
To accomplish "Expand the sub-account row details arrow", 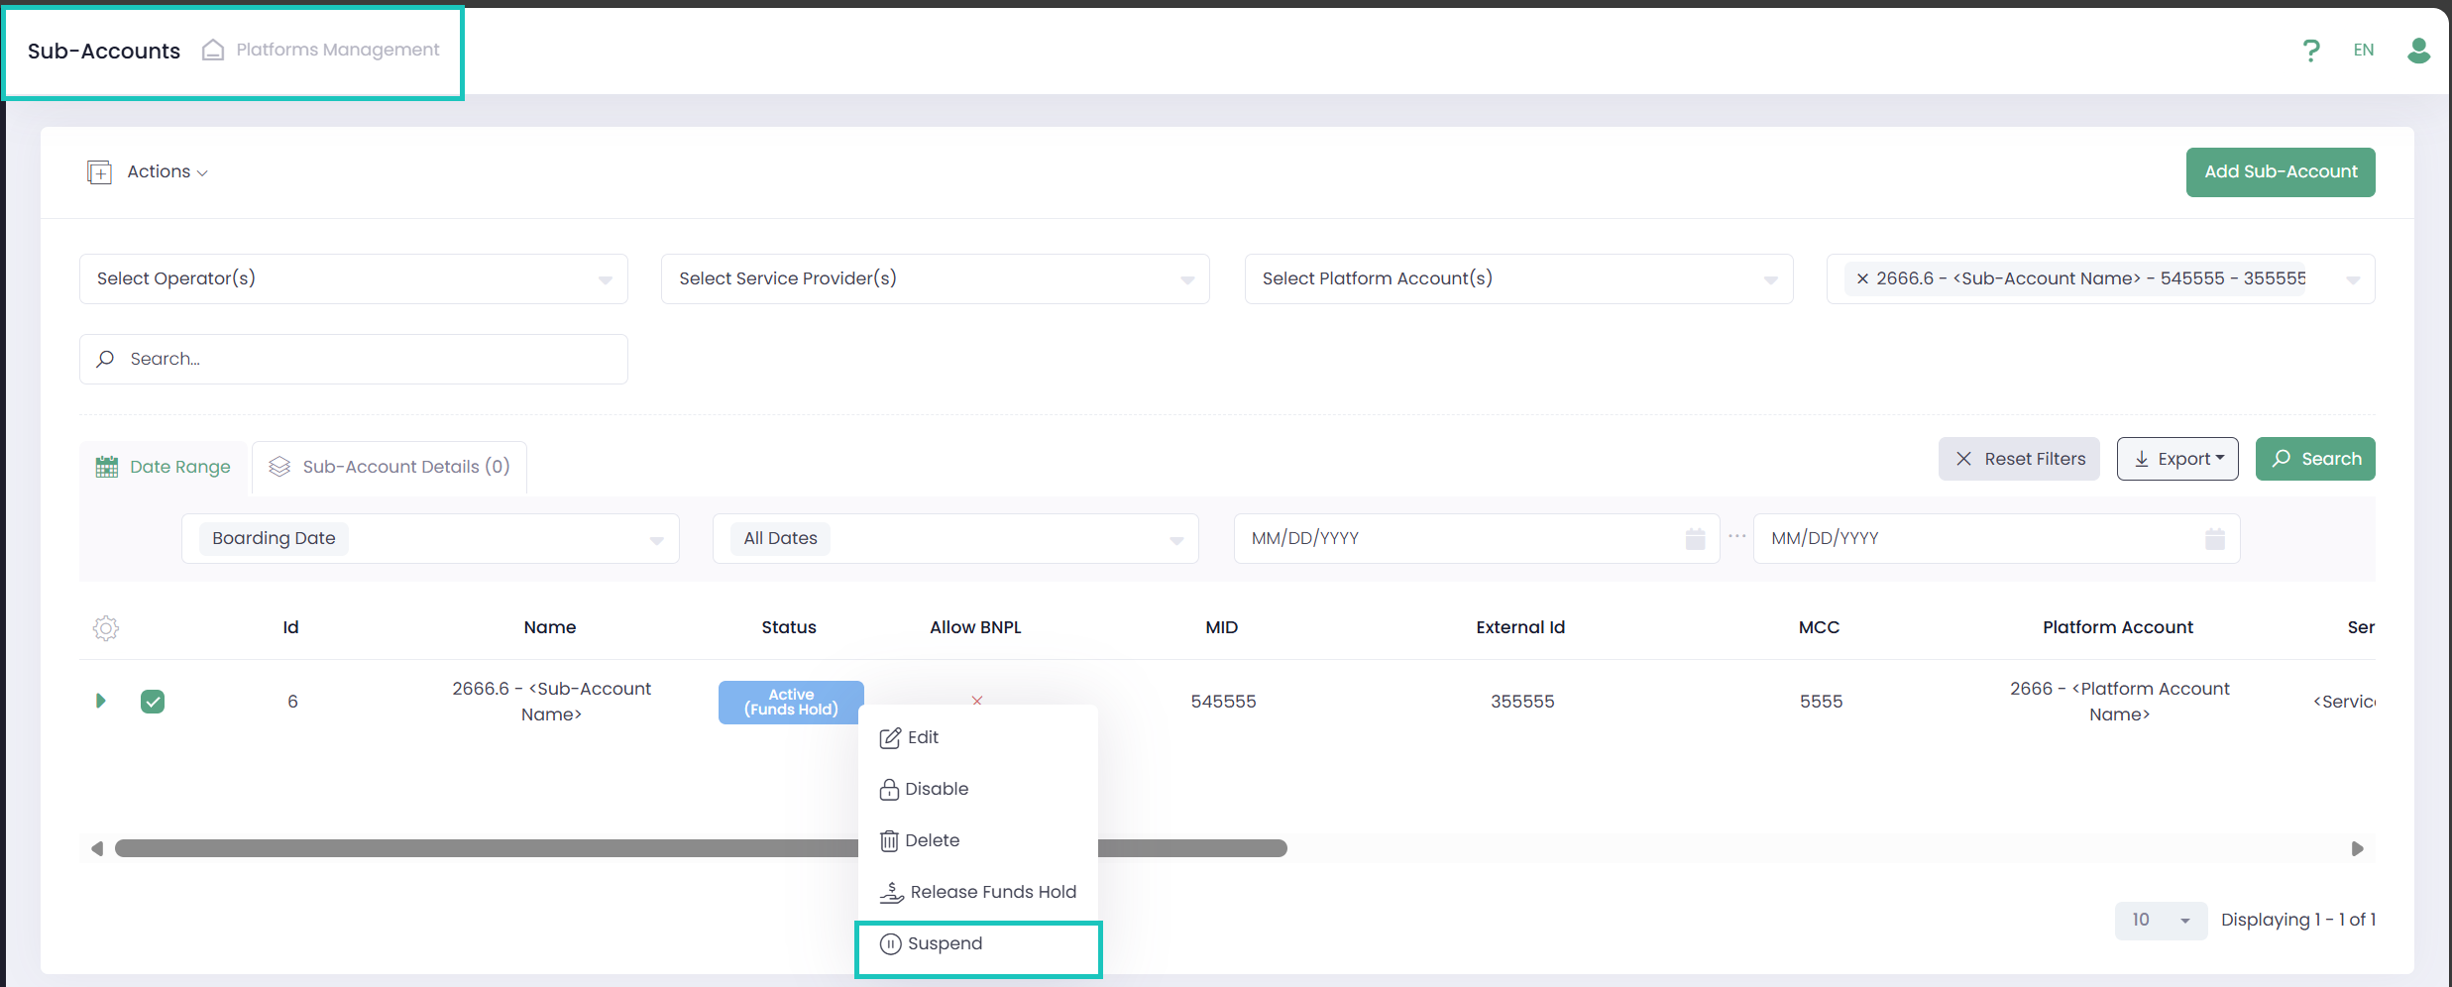I will tap(100, 702).
